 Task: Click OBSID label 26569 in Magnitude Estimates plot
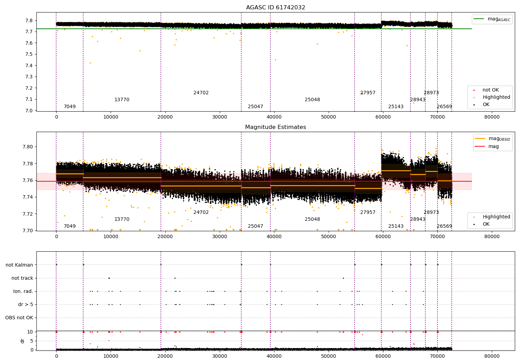444,226
